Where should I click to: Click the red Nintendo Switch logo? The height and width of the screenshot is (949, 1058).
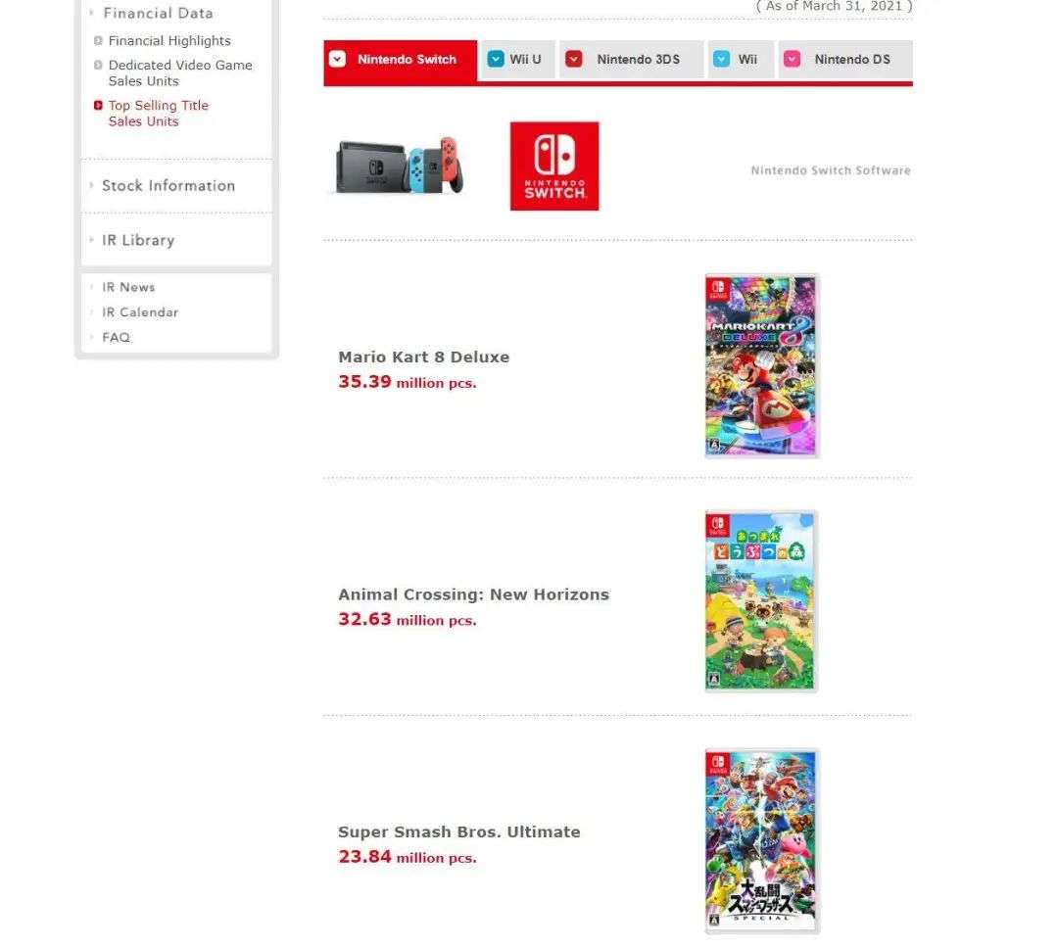[553, 166]
